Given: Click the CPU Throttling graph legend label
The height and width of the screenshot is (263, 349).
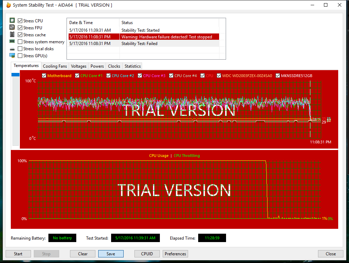Looking at the screenshot, I should point(187,156).
